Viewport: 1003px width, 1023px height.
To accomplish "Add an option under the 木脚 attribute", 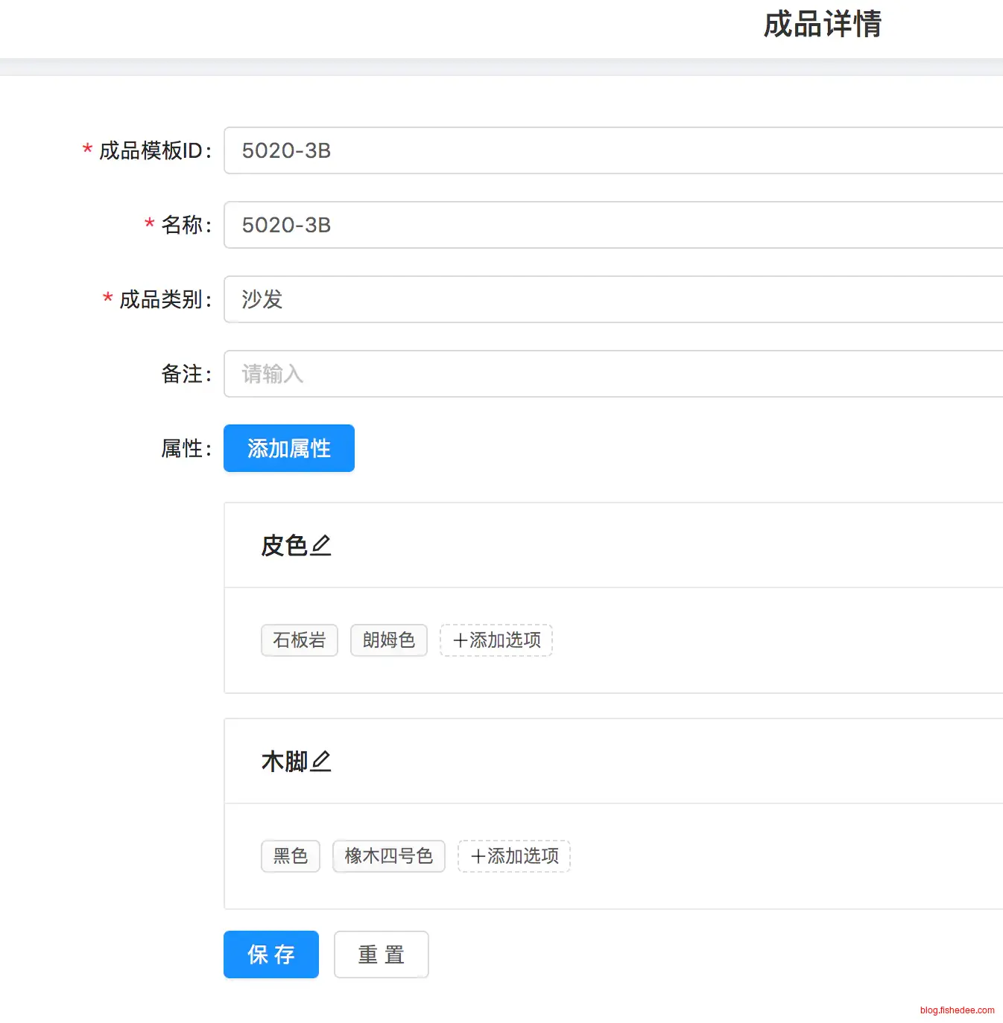I will point(514,856).
